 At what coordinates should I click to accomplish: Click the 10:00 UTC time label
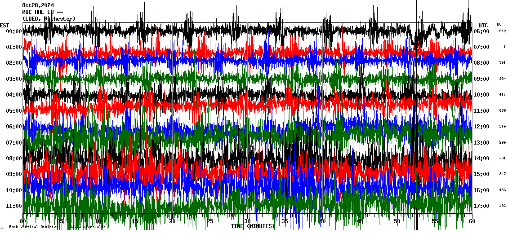pos(481,95)
